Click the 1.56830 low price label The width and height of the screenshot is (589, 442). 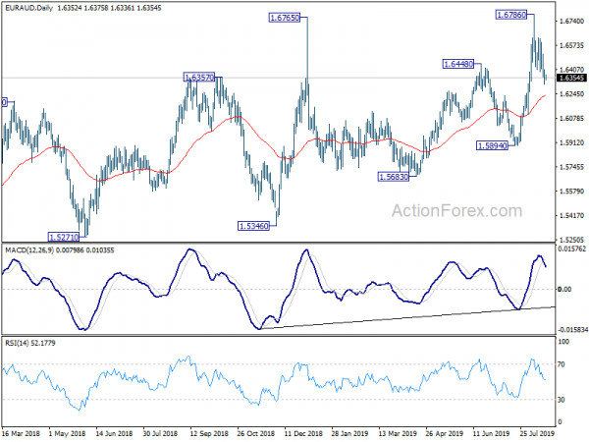394,177
